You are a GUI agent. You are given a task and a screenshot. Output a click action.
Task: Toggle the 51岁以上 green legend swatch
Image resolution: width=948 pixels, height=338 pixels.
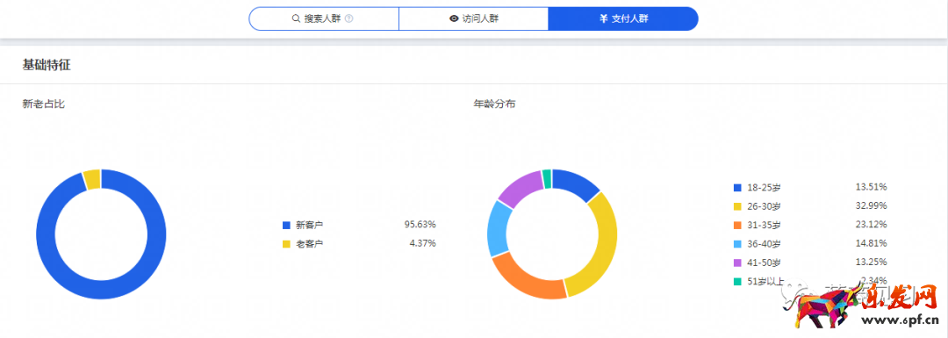point(737,281)
